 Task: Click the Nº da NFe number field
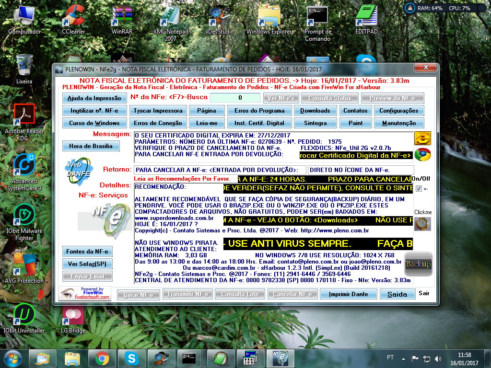click(235, 98)
